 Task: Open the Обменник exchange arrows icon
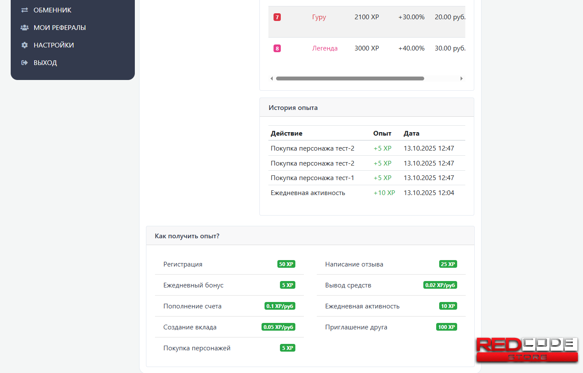coord(24,10)
